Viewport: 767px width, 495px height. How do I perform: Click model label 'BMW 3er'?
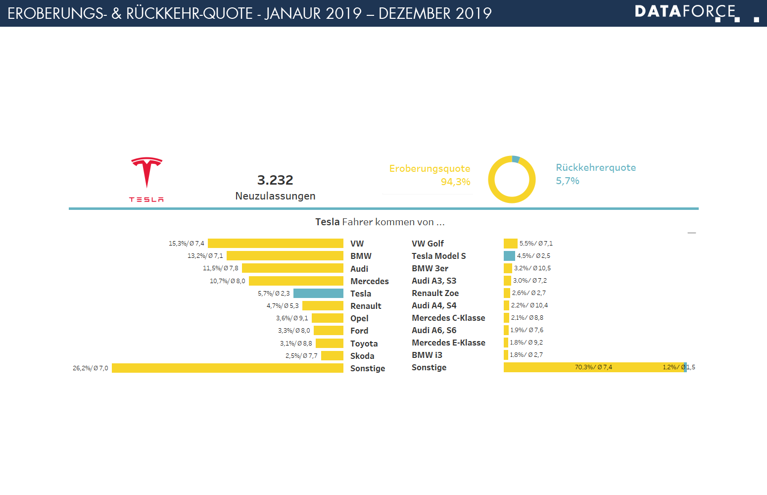pyautogui.click(x=430, y=268)
